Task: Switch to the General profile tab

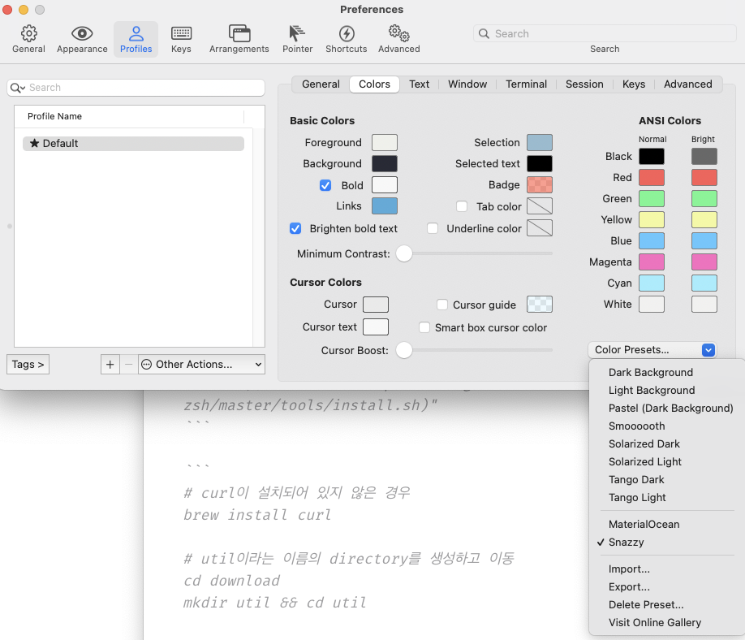Action: pos(321,84)
